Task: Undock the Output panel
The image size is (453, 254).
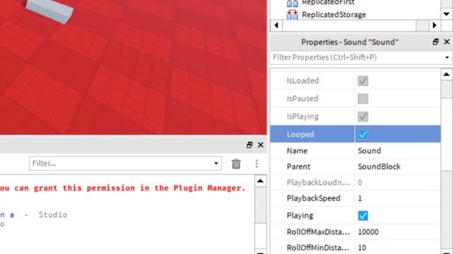Action: tap(249, 145)
